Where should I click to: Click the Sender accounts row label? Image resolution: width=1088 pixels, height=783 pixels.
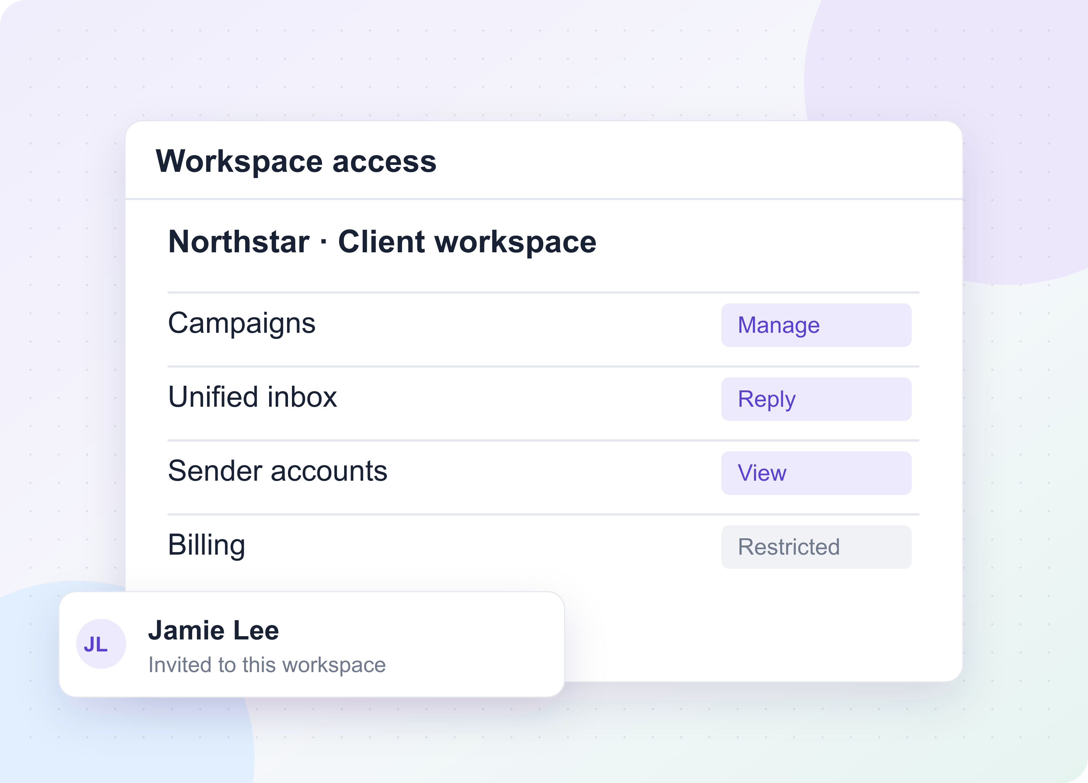tap(278, 471)
